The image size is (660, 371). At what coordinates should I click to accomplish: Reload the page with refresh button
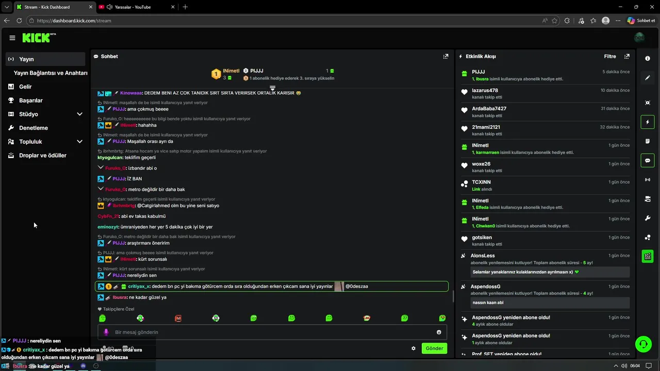pos(19,21)
